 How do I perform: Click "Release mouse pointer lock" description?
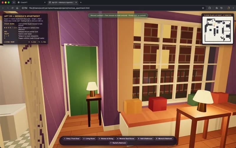(x=28, y=32)
